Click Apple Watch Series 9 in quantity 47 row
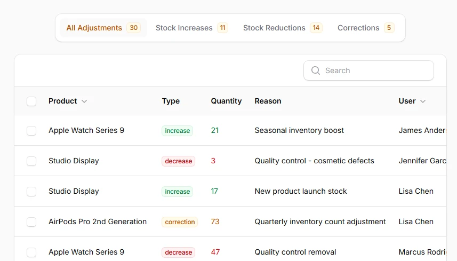Image resolution: width=457 pixels, height=261 pixels. point(86,252)
